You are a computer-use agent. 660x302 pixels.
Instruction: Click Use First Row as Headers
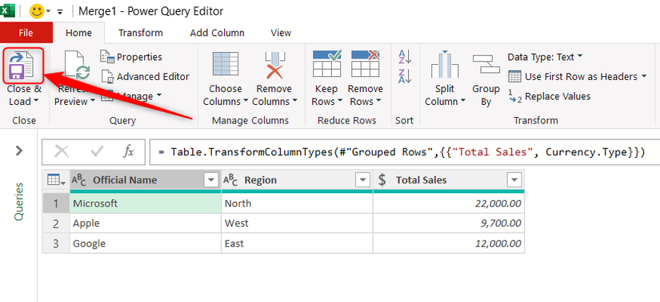577,77
